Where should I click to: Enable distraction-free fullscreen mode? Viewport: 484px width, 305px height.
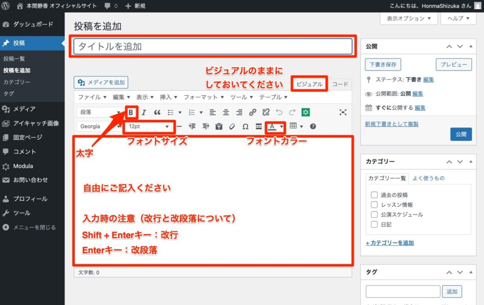pos(343,113)
